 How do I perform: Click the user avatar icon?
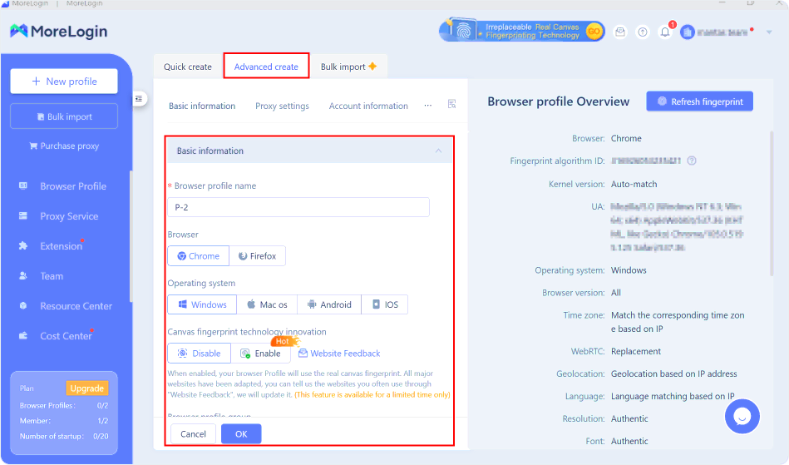pos(687,32)
